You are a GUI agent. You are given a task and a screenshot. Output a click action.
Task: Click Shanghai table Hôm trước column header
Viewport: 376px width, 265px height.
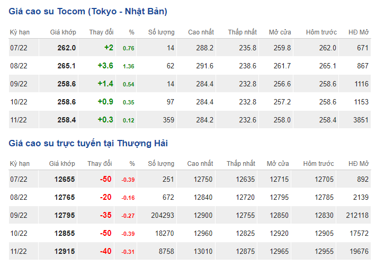pyautogui.click(x=318, y=164)
